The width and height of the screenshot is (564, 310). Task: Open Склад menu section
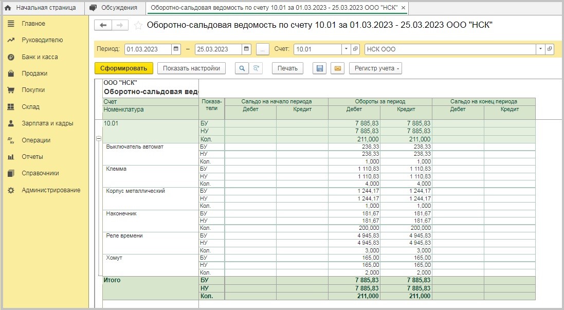(x=30, y=107)
